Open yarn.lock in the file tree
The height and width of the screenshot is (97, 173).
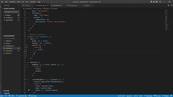pos(8,53)
